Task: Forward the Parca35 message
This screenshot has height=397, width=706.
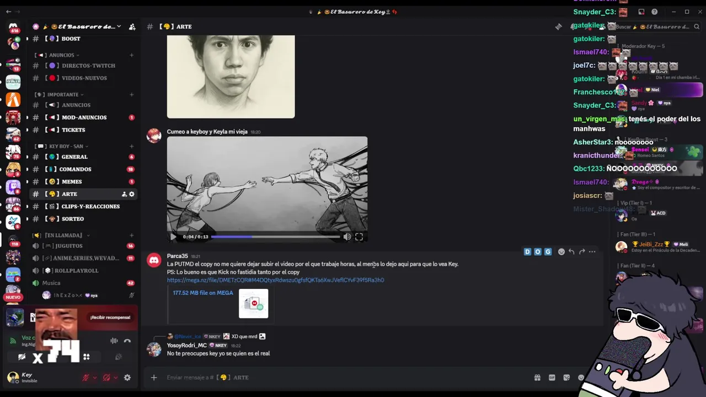Action: coord(582,252)
